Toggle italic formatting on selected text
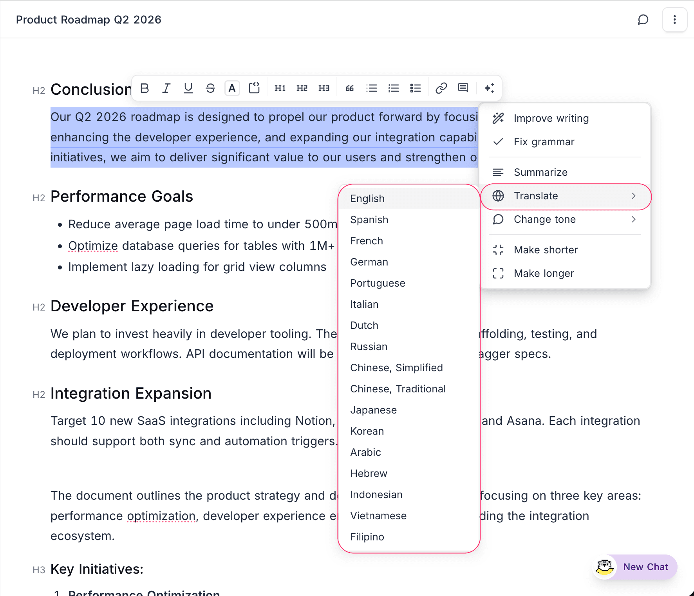 coord(166,88)
